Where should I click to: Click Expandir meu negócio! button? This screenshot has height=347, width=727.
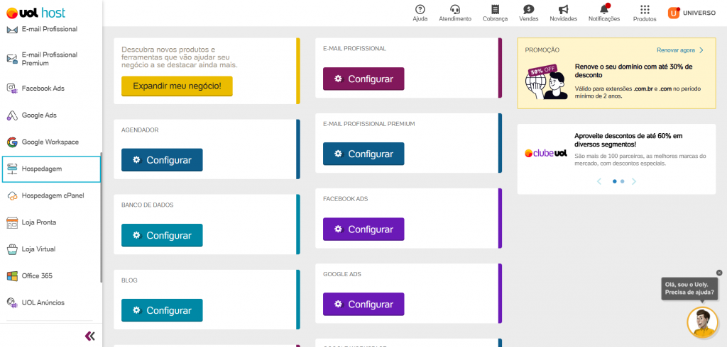click(x=177, y=86)
